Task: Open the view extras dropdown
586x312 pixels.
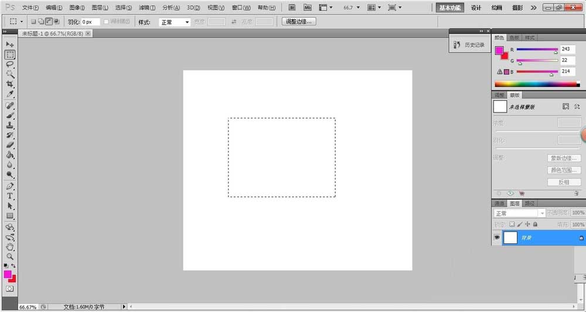Action: (x=325, y=8)
